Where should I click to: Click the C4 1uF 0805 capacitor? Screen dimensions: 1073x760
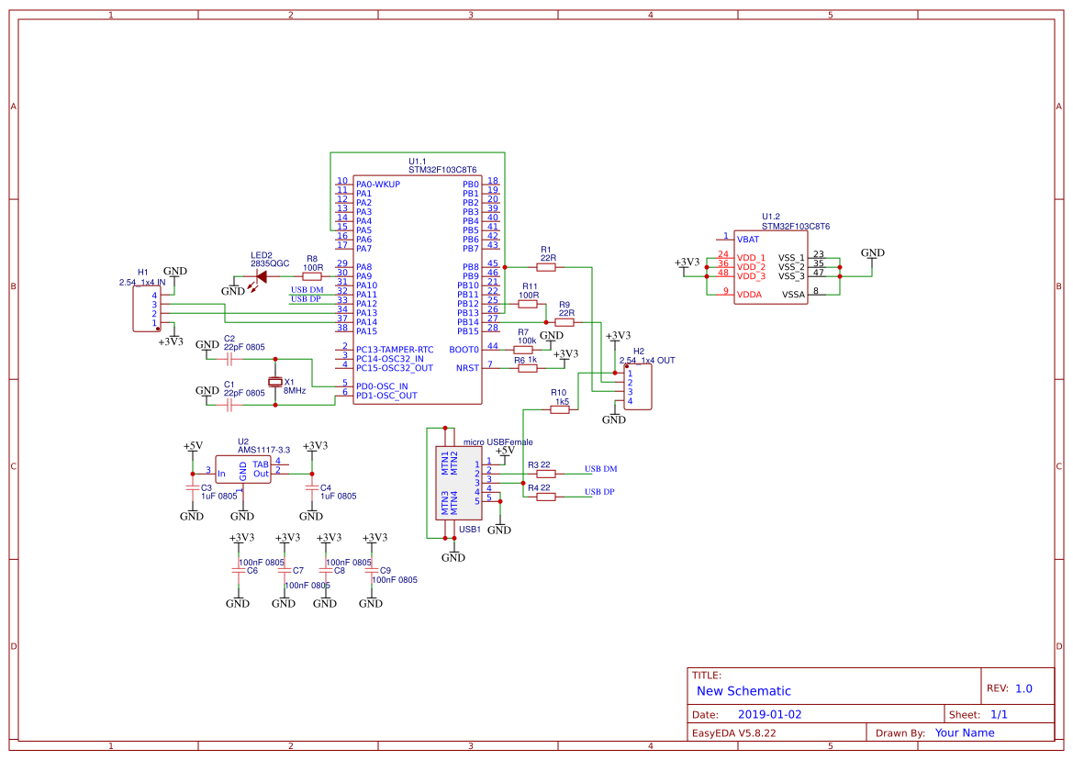tap(311, 487)
